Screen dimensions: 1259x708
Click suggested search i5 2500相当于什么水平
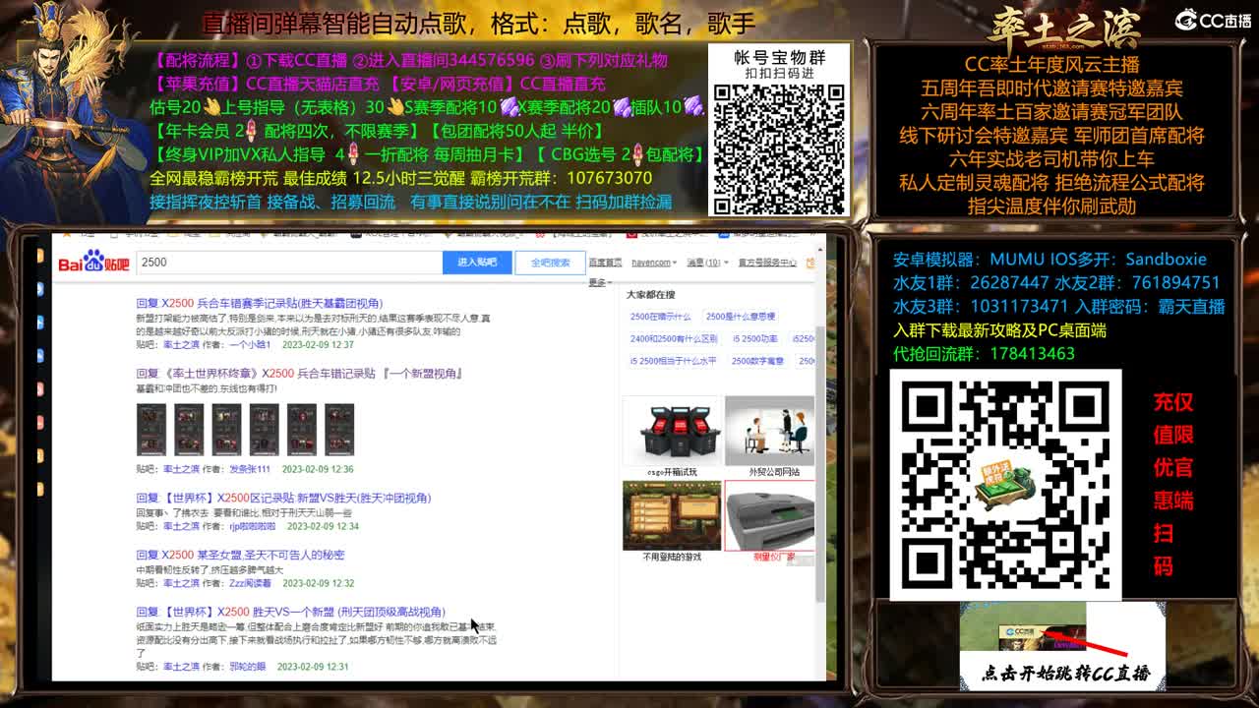[x=674, y=362]
